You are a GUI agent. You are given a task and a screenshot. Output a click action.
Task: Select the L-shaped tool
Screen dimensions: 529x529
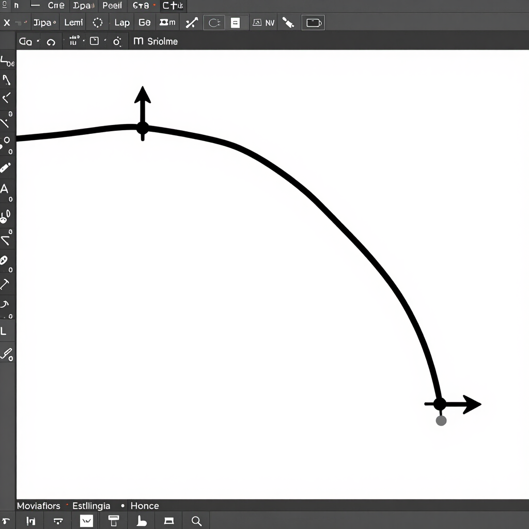click(x=4, y=331)
